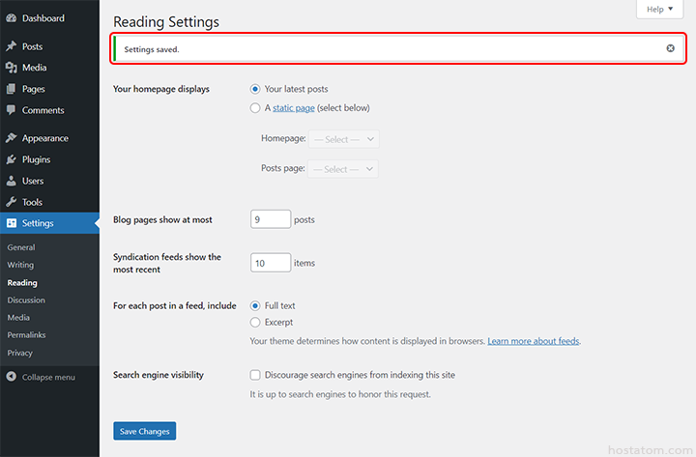The image size is (696, 457).
Task: Dismiss the Settings saved notice
Action: click(671, 48)
